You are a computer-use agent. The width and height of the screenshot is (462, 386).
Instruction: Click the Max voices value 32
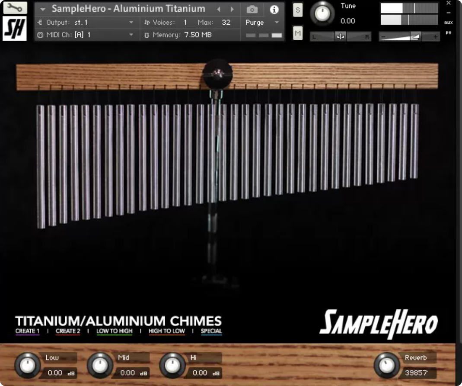click(x=226, y=23)
